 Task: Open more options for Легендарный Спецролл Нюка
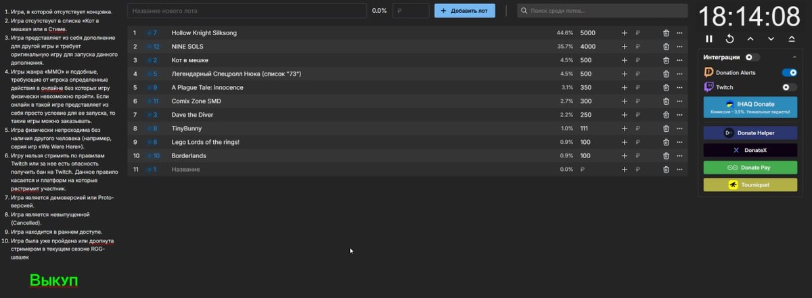679,74
